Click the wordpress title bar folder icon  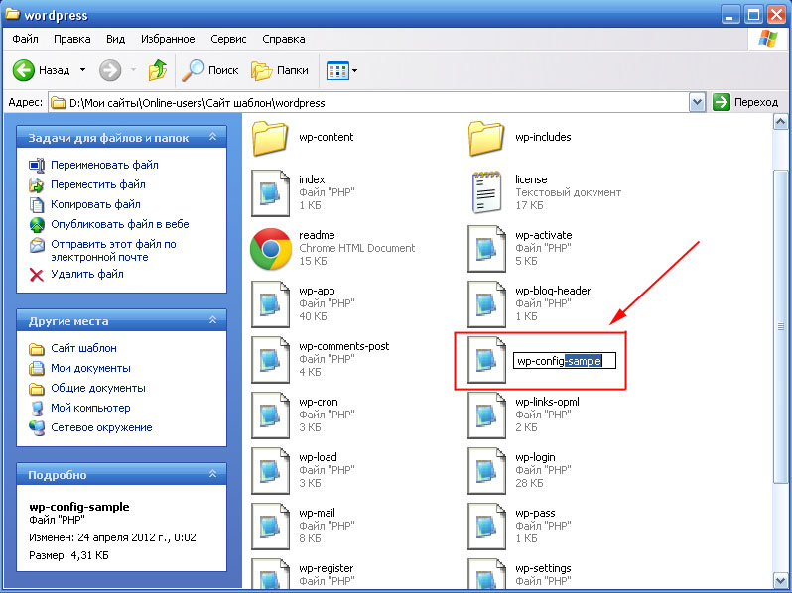tap(12, 14)
